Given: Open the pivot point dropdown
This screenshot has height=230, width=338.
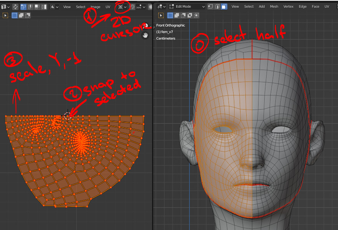Looking at the screenshot, I should [122, 7].
